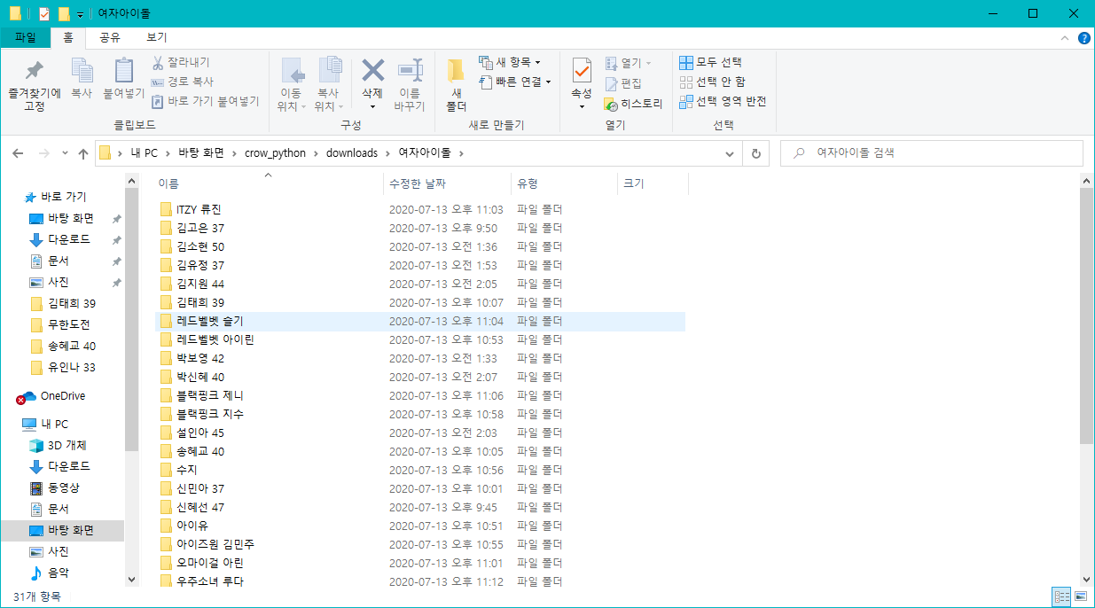The image size is (1095, 608).
Task: Choose 바로 가기 붙여넣기 (Paste shortcut)
Action: [x=206, y=101]
